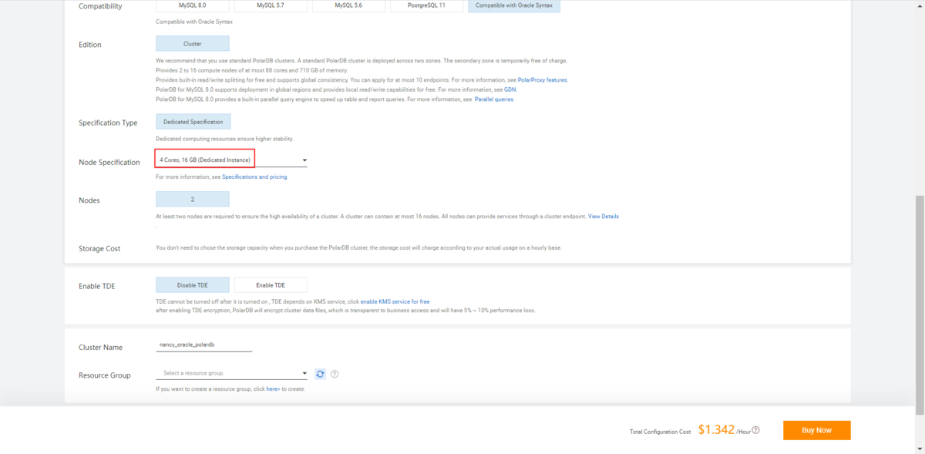This screenshot has height=454, width=925.
Task: Open Specifications and pricing link
Action: tap(254, 177)
